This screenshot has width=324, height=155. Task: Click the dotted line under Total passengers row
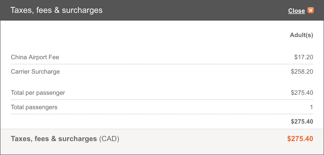pos(162,114)
